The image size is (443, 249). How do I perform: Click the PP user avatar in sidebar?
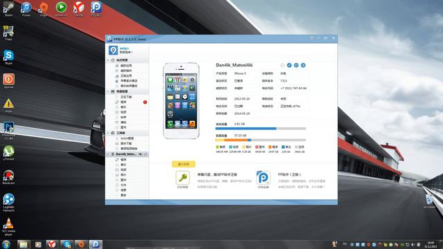(x=114, y=50)
